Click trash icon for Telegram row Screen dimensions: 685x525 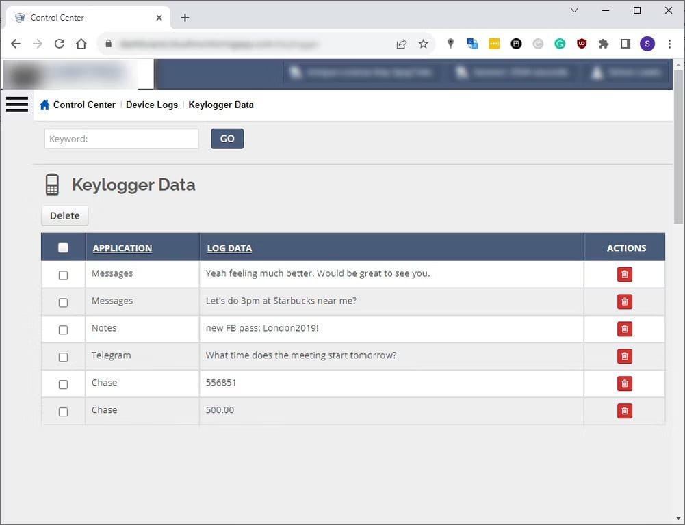tap(624, 356)
